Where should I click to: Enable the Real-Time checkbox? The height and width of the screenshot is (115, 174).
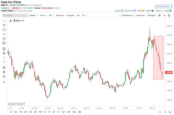(135, 15)
